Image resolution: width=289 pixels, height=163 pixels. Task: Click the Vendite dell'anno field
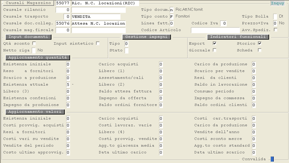click(x=254, y=132)
